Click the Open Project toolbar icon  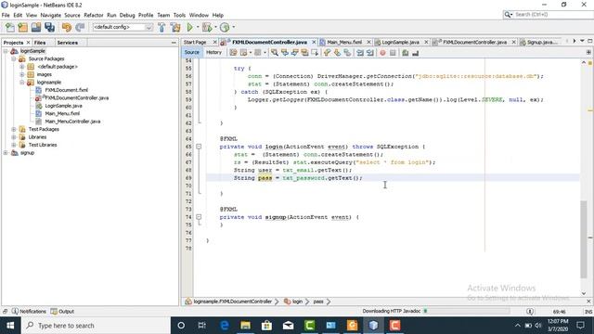tap(36, 27)
